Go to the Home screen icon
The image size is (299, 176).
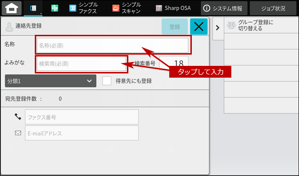coord(12,8)
